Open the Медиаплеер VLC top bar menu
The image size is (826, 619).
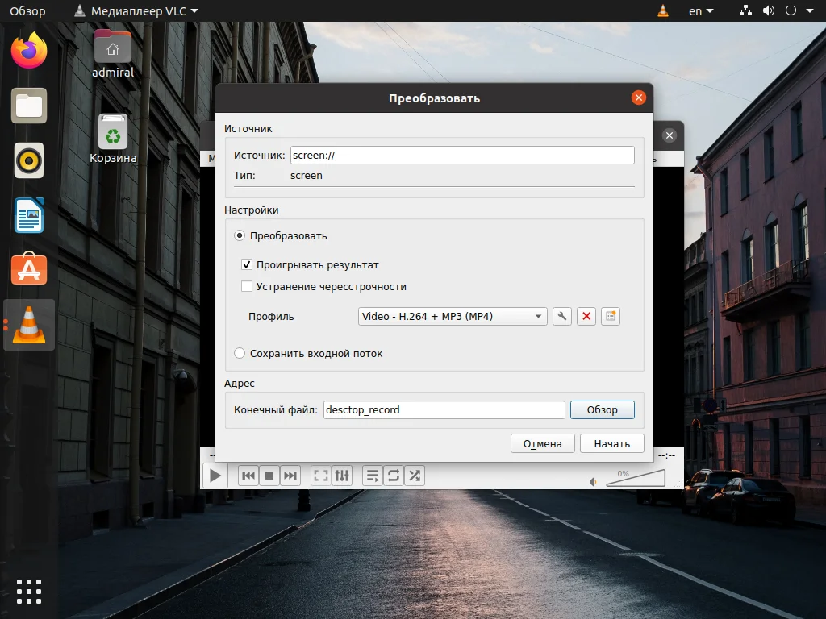134,10
